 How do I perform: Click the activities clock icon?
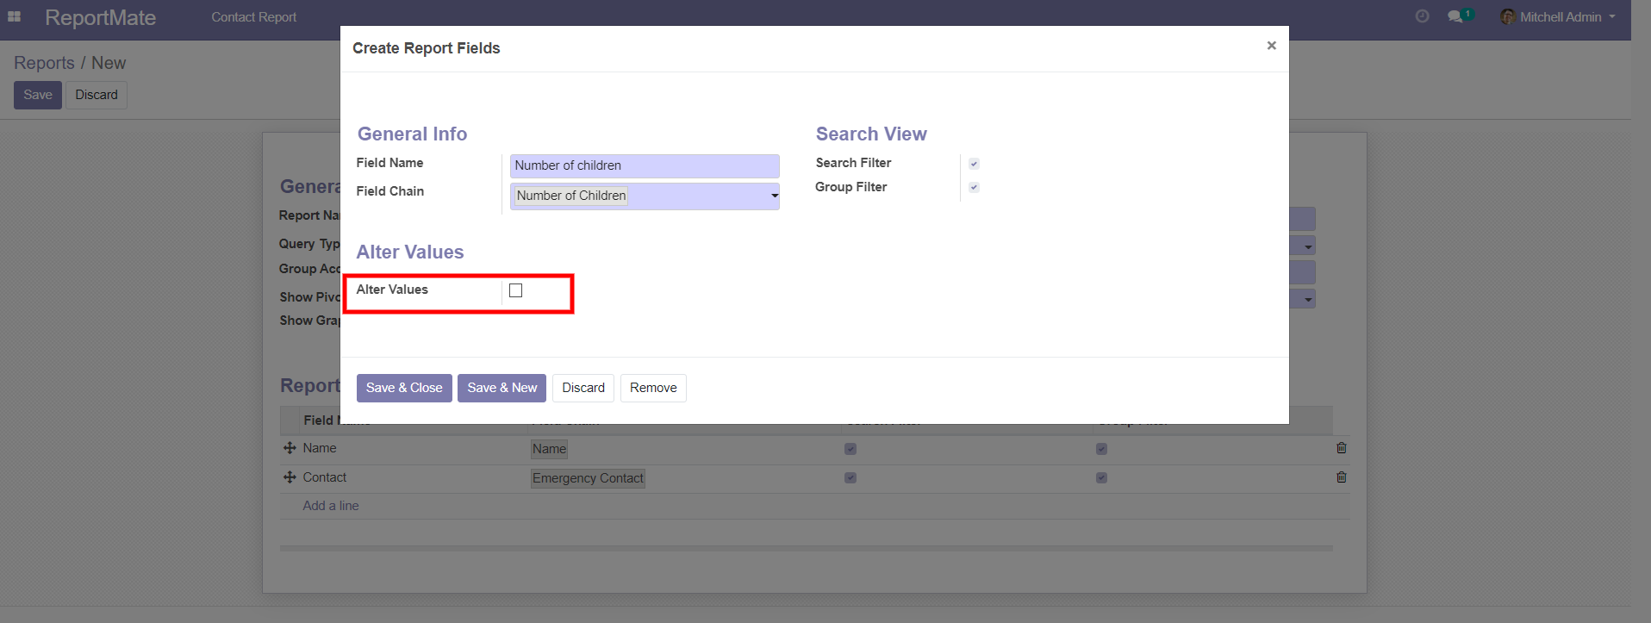coord(1422,16)
